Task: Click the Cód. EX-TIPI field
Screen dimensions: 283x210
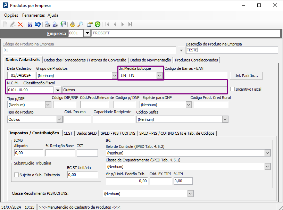Action: [x=160, y=181]
